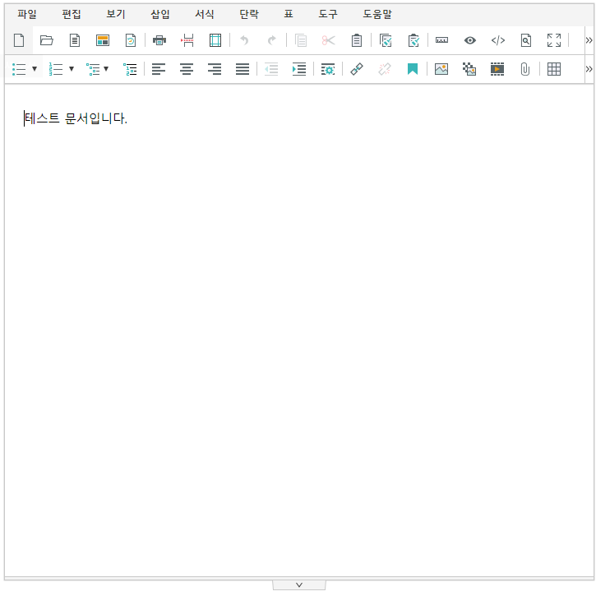Insert a hyperlink with the chain icon

pos(357,70)
